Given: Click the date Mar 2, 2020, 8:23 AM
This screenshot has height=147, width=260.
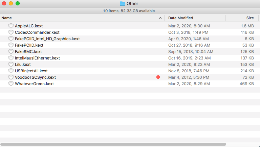Looking at the screenshot, I should coord(189,65).
